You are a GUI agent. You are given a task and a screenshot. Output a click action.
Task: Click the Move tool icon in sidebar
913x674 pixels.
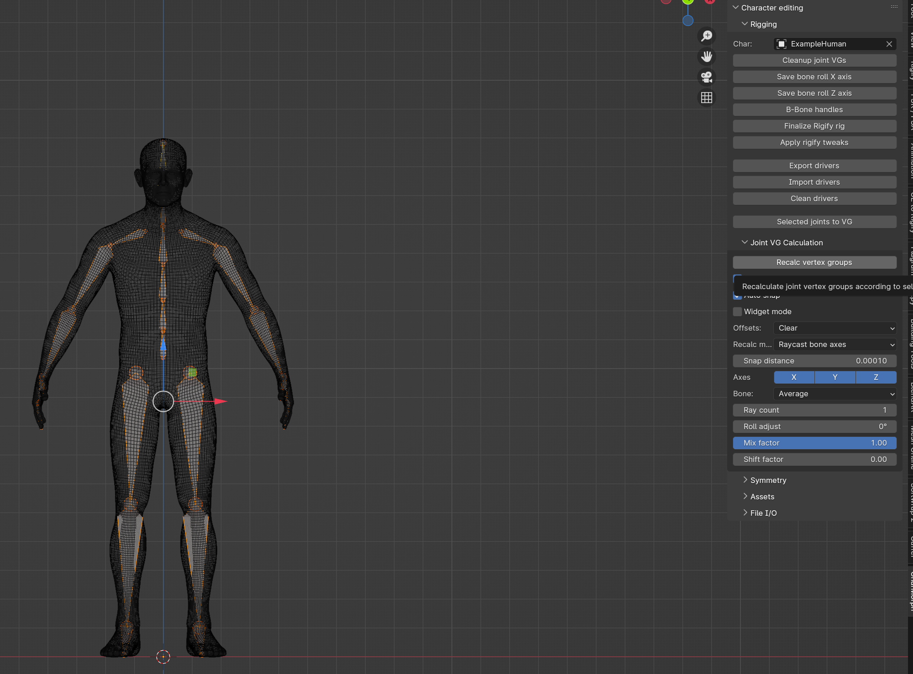point(707,57)
